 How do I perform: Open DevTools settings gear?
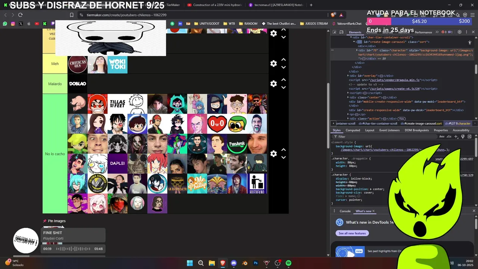(x=459, y=32)
